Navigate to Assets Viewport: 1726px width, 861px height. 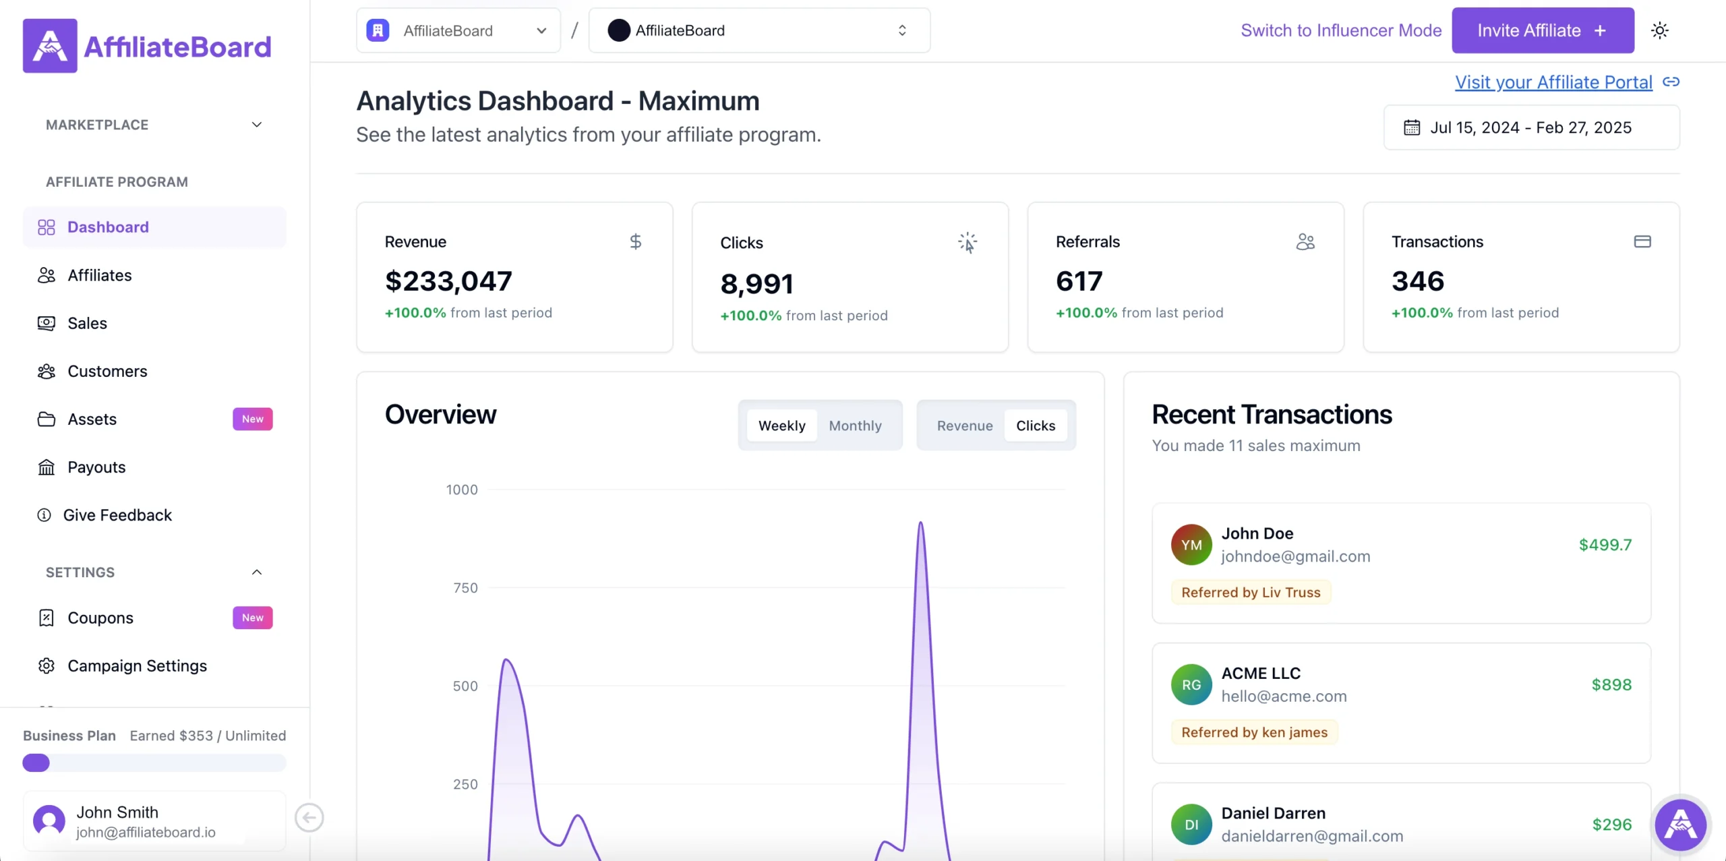[x=154, y=419]
